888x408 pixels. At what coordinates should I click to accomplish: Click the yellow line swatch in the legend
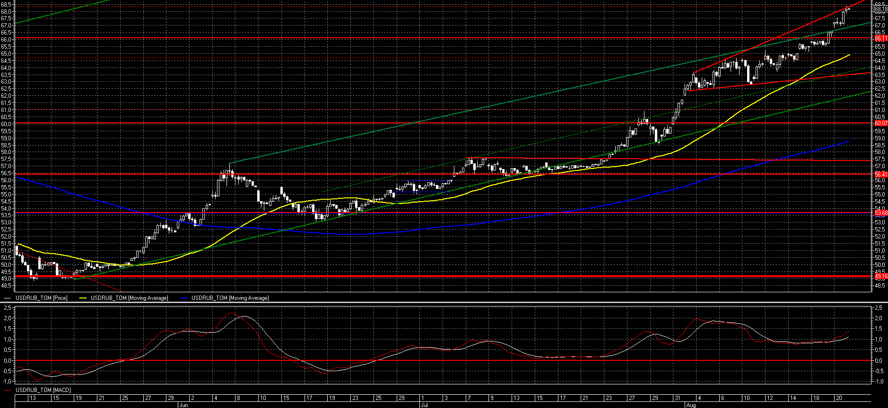(x=83, y=298)
